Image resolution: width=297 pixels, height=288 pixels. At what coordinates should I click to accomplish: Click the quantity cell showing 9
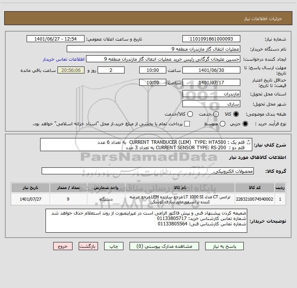68,199
